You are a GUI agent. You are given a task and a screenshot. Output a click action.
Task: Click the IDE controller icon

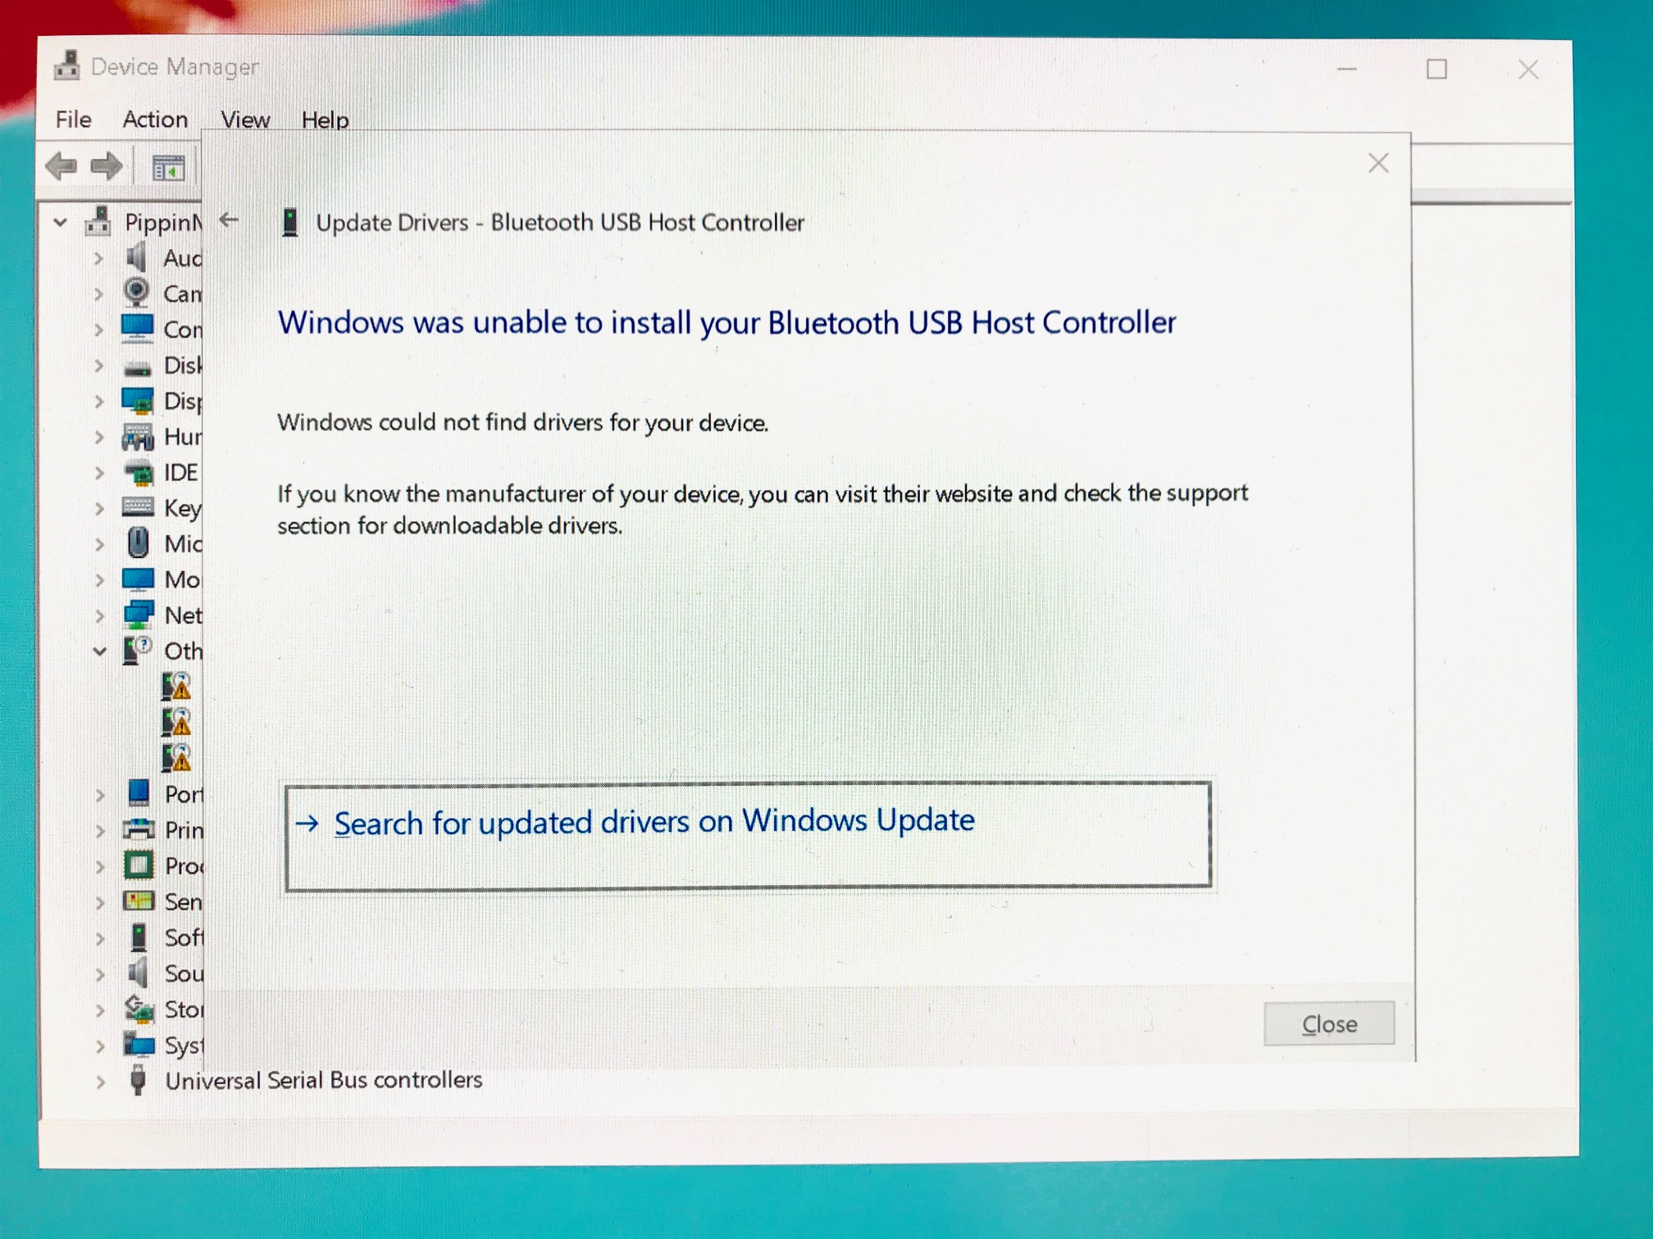[x=139, y=472]
